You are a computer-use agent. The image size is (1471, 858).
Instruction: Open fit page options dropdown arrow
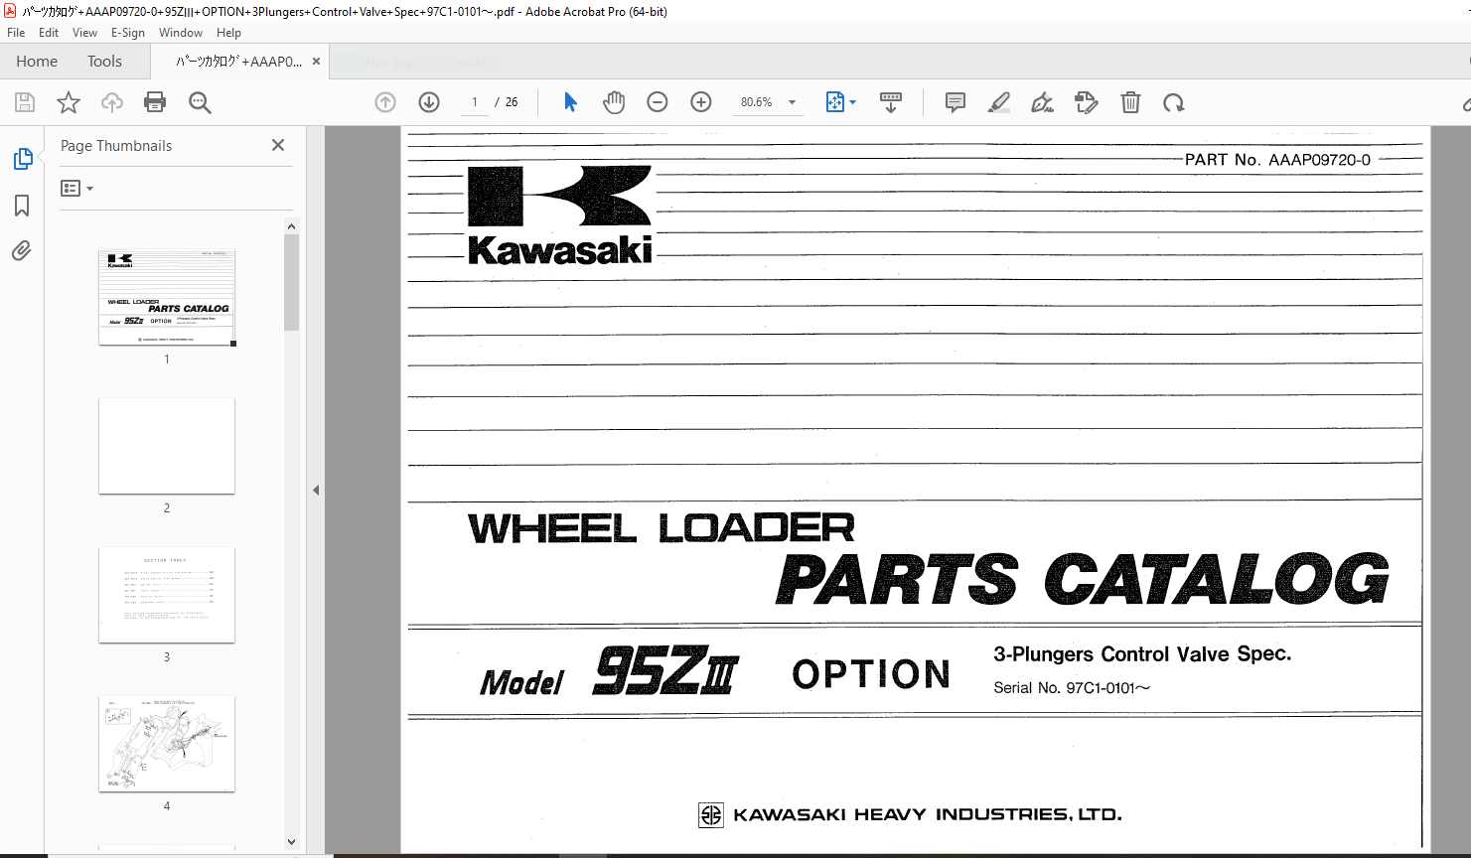(853, 102)
